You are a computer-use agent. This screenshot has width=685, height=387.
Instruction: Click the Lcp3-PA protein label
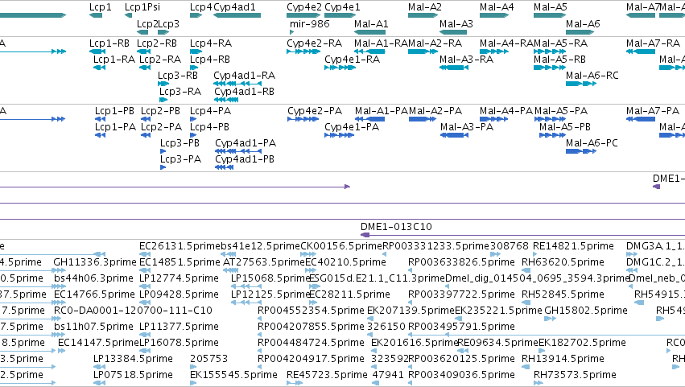(180, 159)
